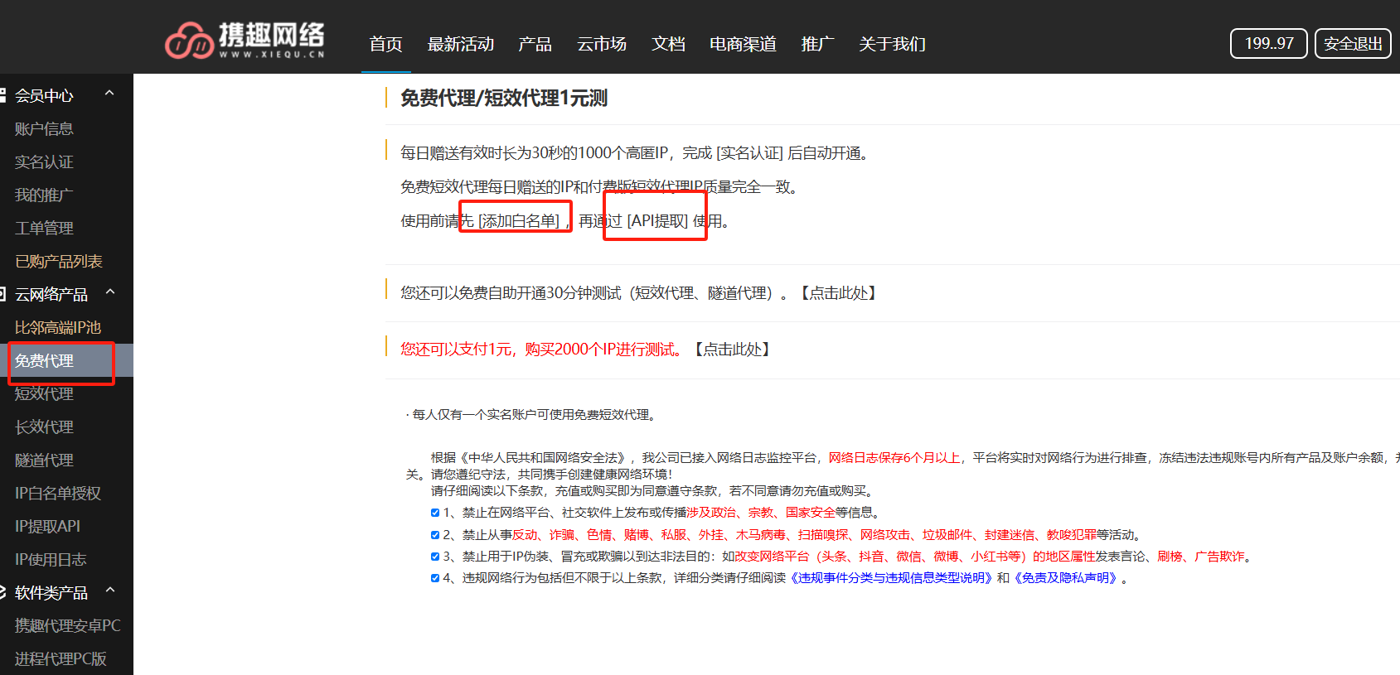Click the 软件类产品 section icon
The height and width of the screenshot is (675, 1400).
pos(2,592)
